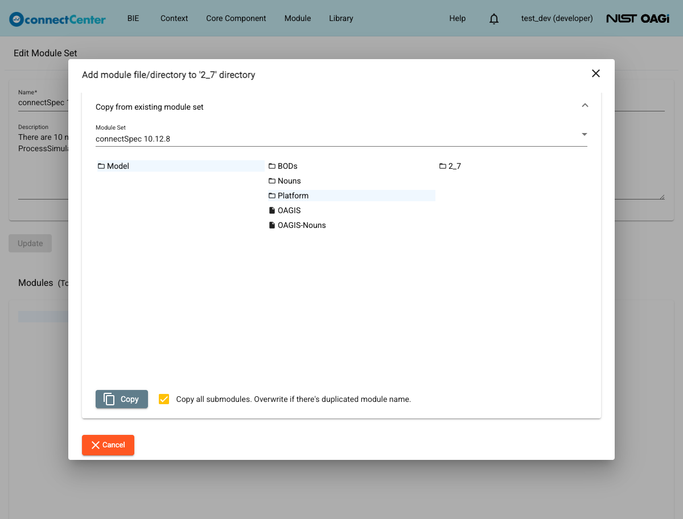Collapse the Copy from existing module set panel
Viewport: 683px width, 519px height.
[x=585, y=106]
